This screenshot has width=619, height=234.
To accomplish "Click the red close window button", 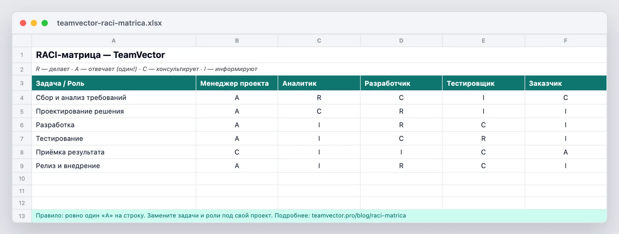I will tap(23, 23).
